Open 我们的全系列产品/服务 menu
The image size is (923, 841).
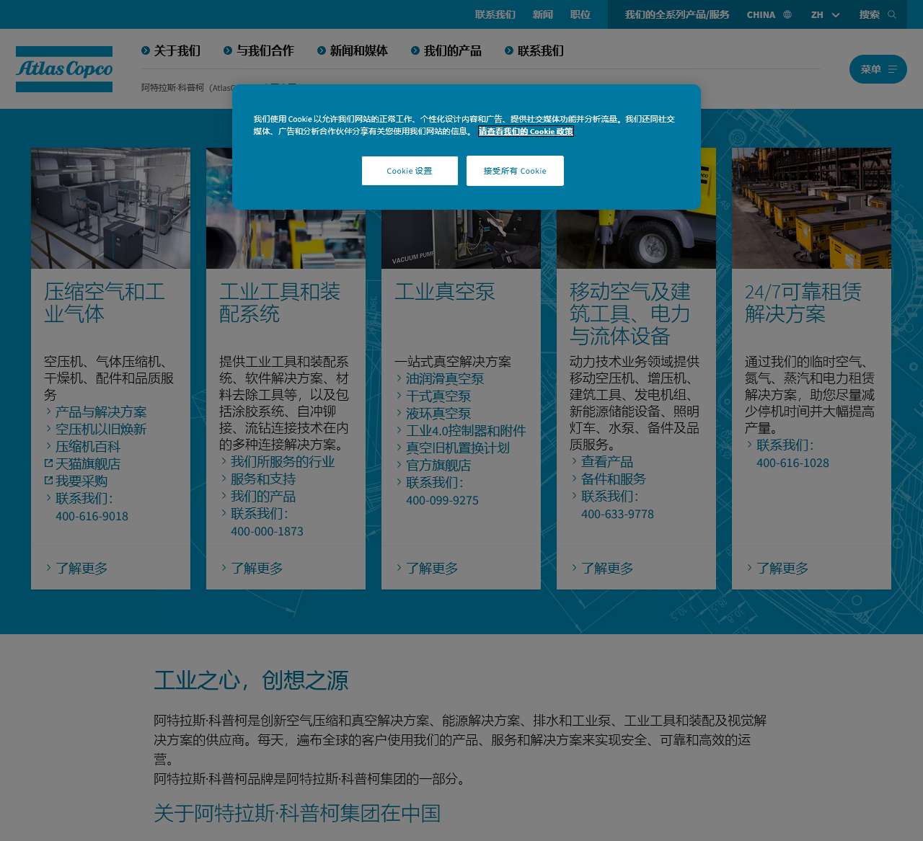click(x=676, y=14)
